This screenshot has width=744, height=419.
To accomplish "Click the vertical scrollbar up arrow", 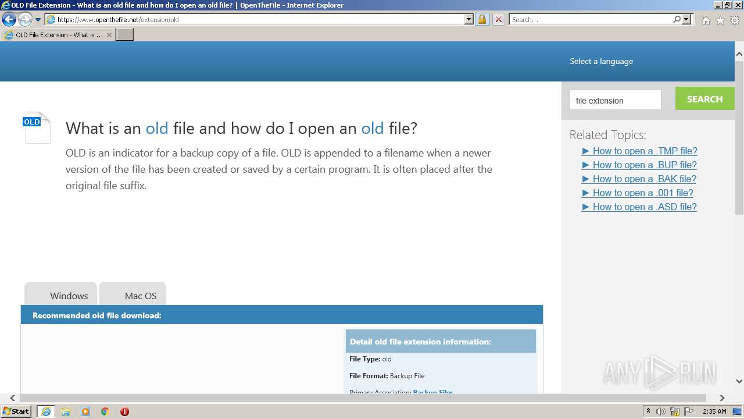I will click(x=739, y=54).
